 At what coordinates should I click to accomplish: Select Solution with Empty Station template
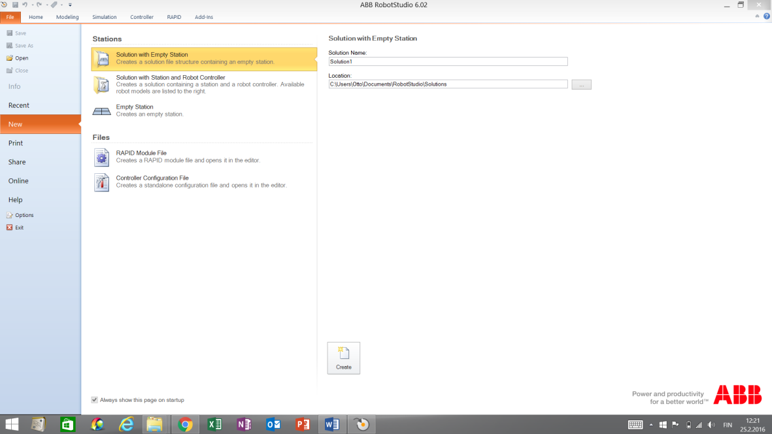point(204,59)
